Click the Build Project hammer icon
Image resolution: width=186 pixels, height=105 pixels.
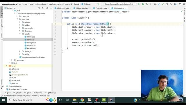tap(98, 4)
